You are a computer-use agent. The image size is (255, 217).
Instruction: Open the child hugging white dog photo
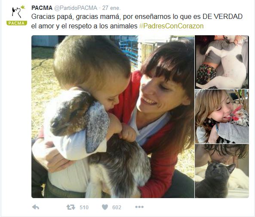click(222, 62)
